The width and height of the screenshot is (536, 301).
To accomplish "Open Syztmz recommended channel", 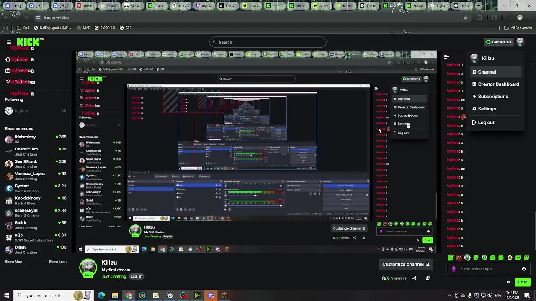I will [x=36, y=188].
